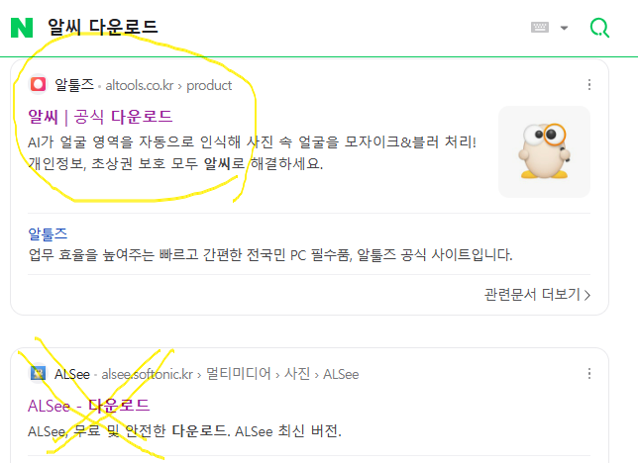Click the green search magnifier icon

point(599,28)
